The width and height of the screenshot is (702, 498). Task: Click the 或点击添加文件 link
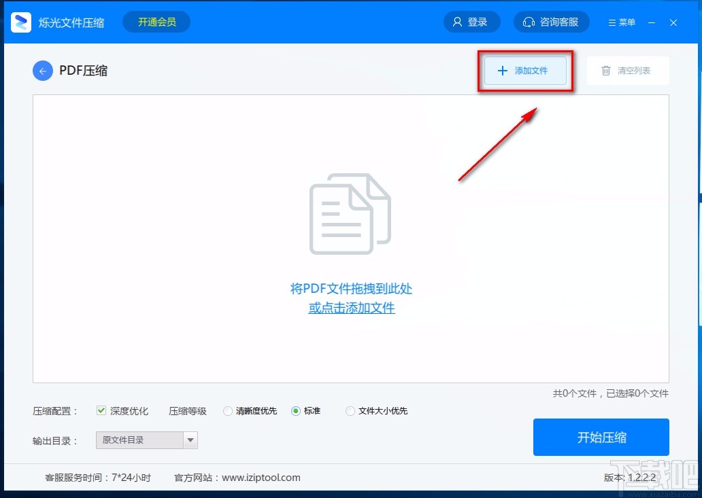352,308
